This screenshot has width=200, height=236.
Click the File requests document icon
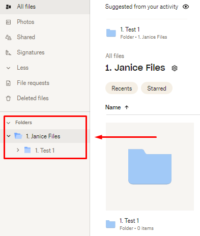[x=8, y=83]
